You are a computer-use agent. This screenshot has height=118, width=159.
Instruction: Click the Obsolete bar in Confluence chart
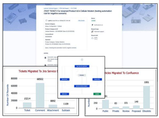tap(147, 97)
